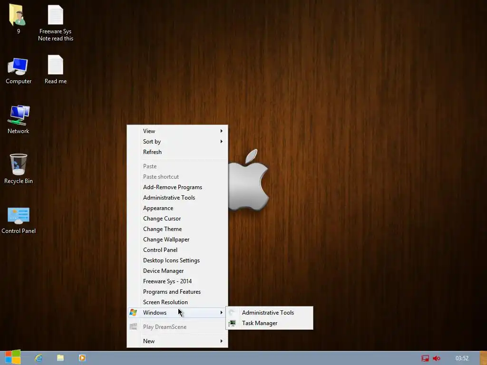
Task: Select Change Theme menu entry
Action: point(177,229)
